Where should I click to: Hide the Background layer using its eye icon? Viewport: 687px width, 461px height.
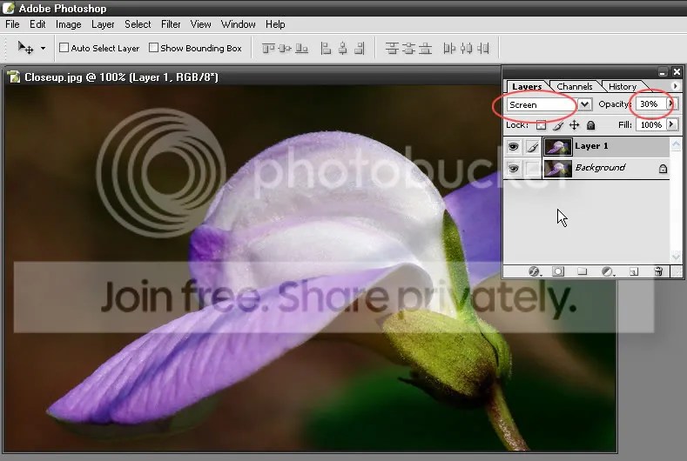click(513, 168)
